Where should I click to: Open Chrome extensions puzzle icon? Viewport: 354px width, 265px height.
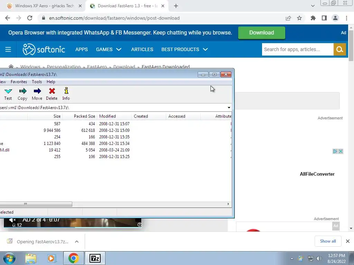[x=313, y=18]
